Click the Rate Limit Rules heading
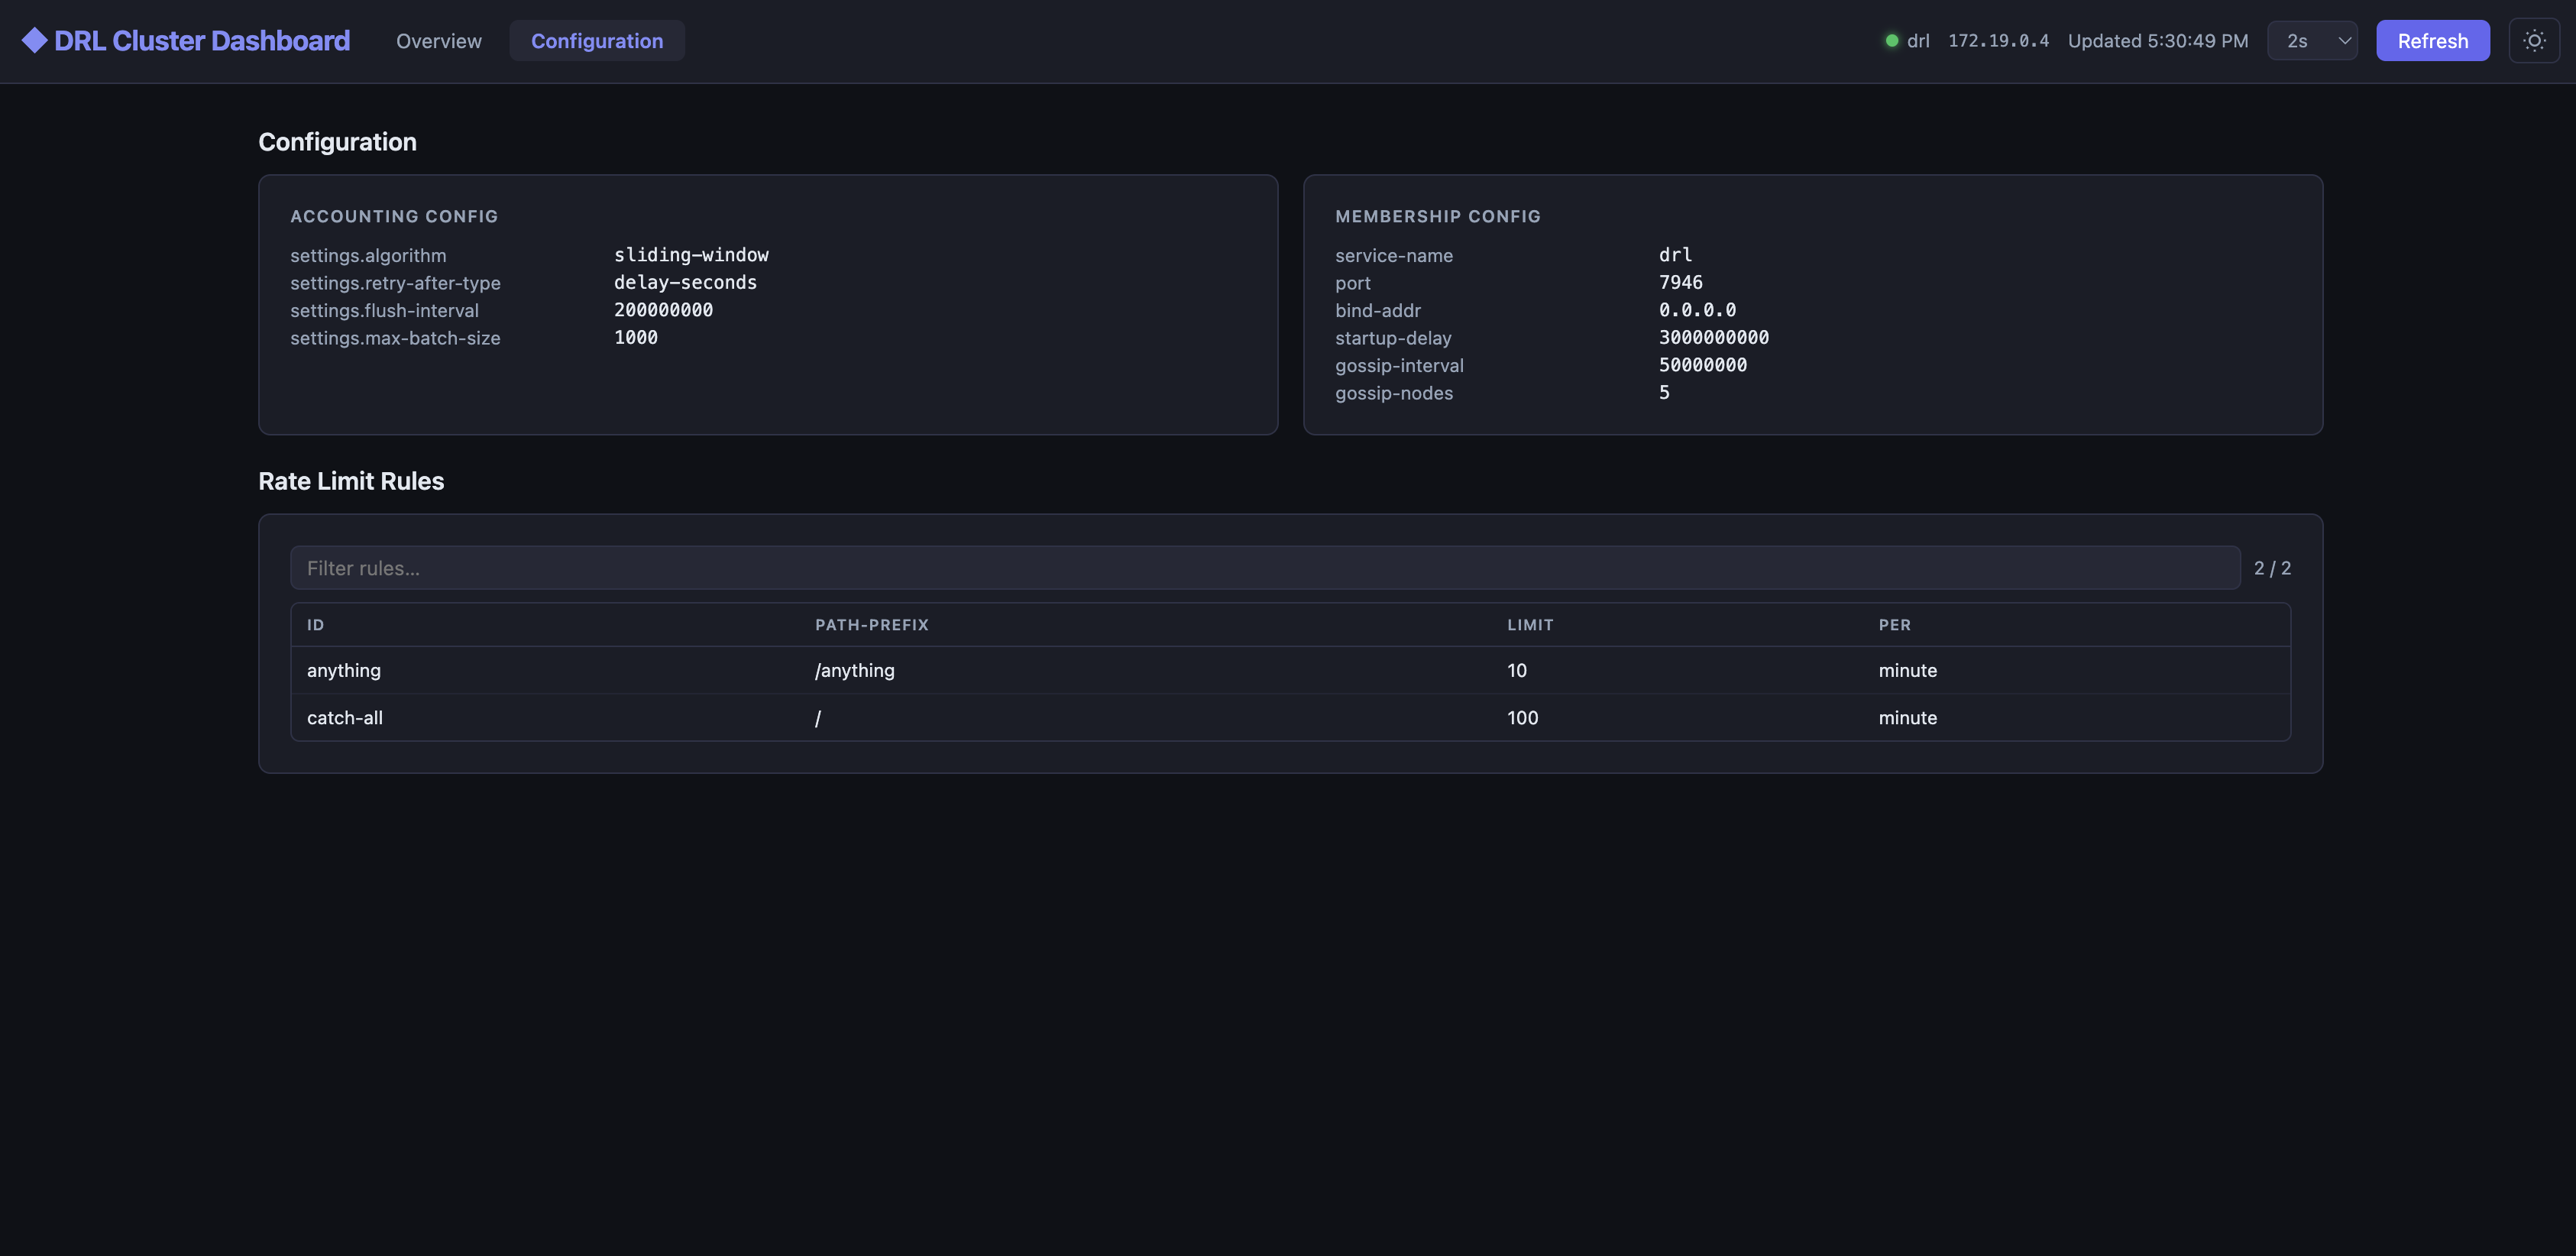The height and width of the screenshot is (1256, 2576). click(x=351, y=481)
